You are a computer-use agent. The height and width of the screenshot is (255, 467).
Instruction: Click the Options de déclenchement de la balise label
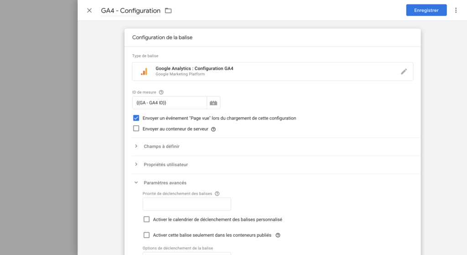(x=178, y=248)
